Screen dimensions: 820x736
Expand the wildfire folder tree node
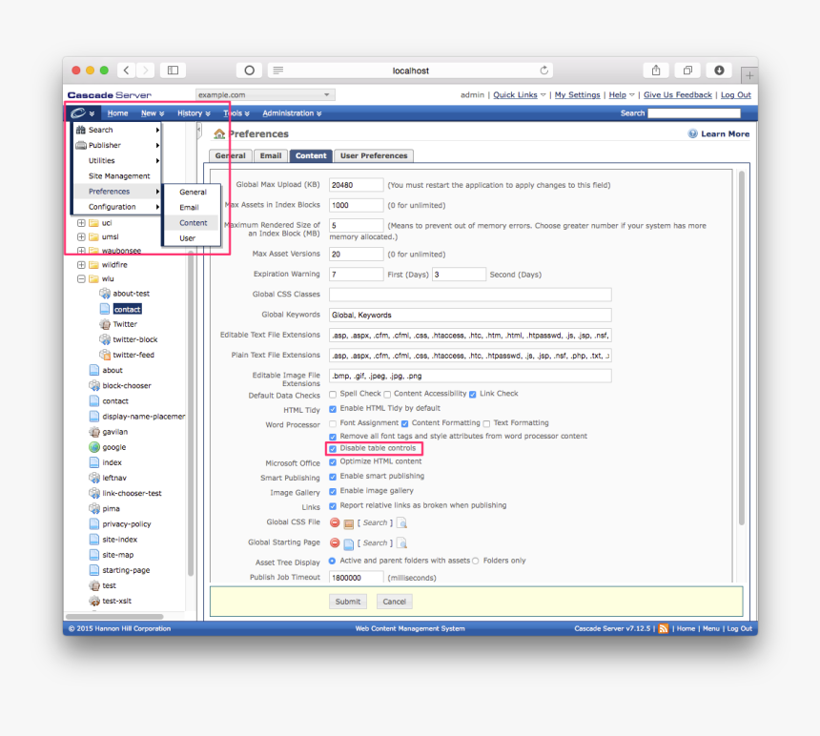click(81, 264)
